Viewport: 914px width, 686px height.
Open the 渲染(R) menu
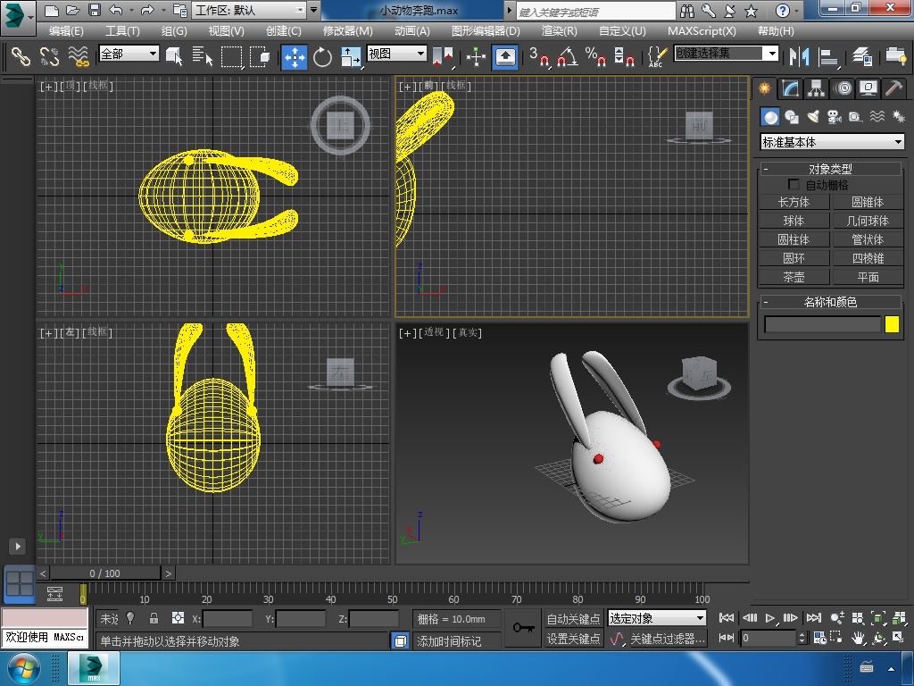point(559,30)
